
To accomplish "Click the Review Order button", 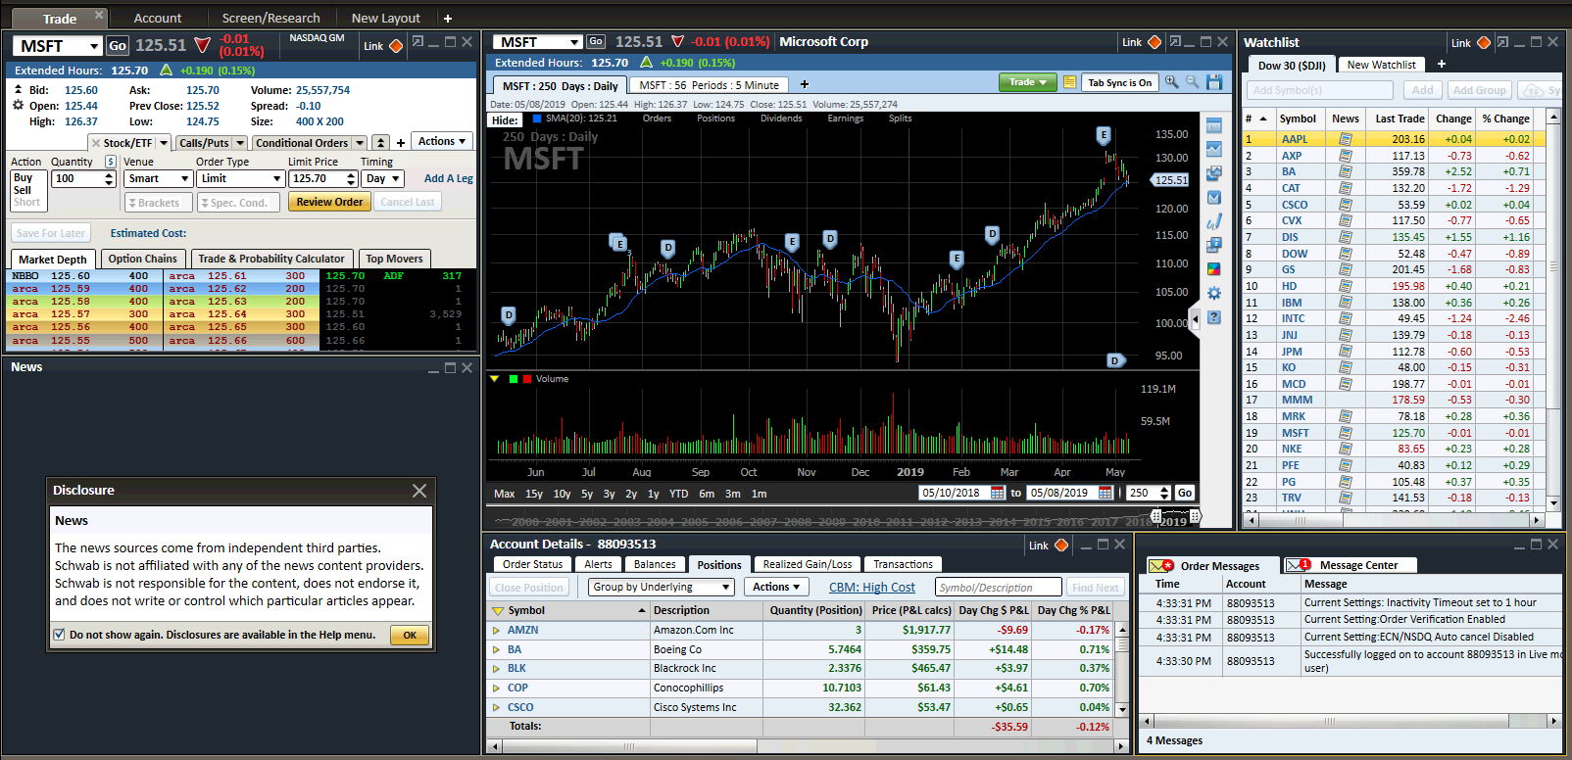I will point(329,202).
